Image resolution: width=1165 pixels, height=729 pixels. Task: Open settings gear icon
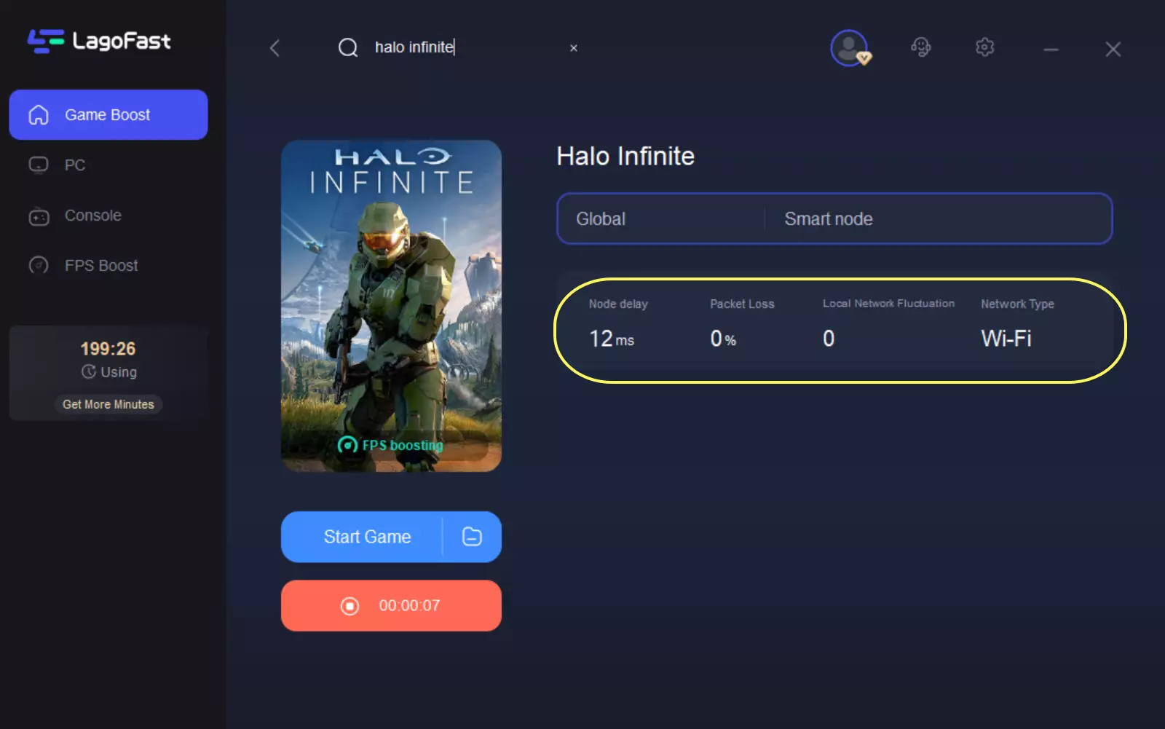tap(984, 48)
